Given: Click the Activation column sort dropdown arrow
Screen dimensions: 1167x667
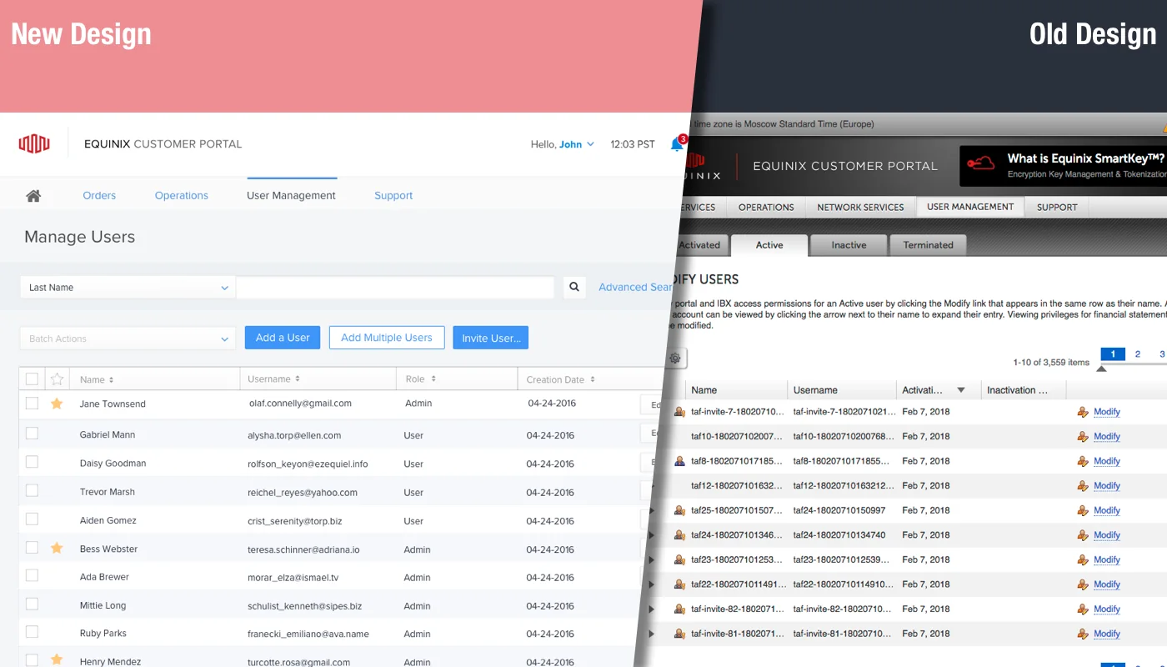Looking at the screenshot, I should [x=961, y=390].
